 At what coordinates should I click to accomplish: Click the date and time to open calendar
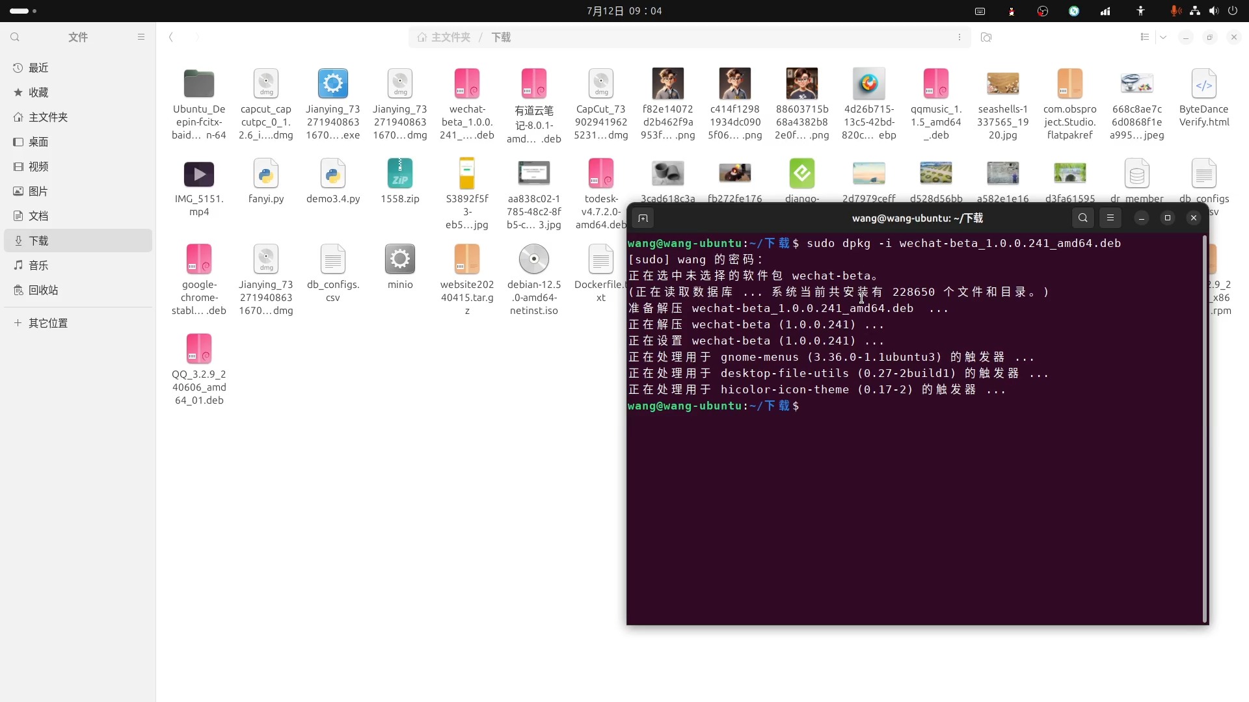(x=624, y=11)
